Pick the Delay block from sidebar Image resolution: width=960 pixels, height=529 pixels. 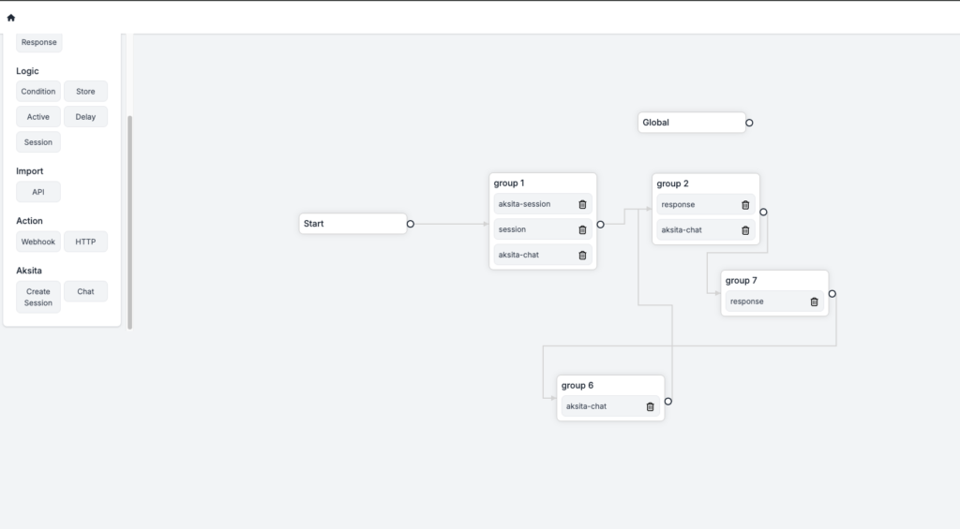point(85,117)
